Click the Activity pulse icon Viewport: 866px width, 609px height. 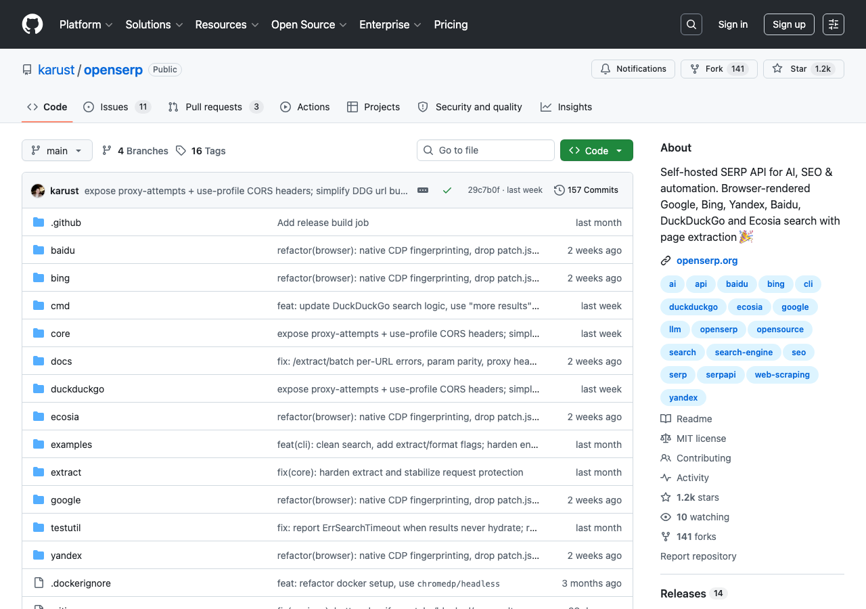click(666, 478)
